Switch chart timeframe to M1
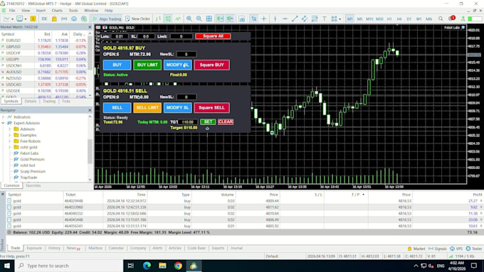The image size is (484, 272). click(349, 18)
